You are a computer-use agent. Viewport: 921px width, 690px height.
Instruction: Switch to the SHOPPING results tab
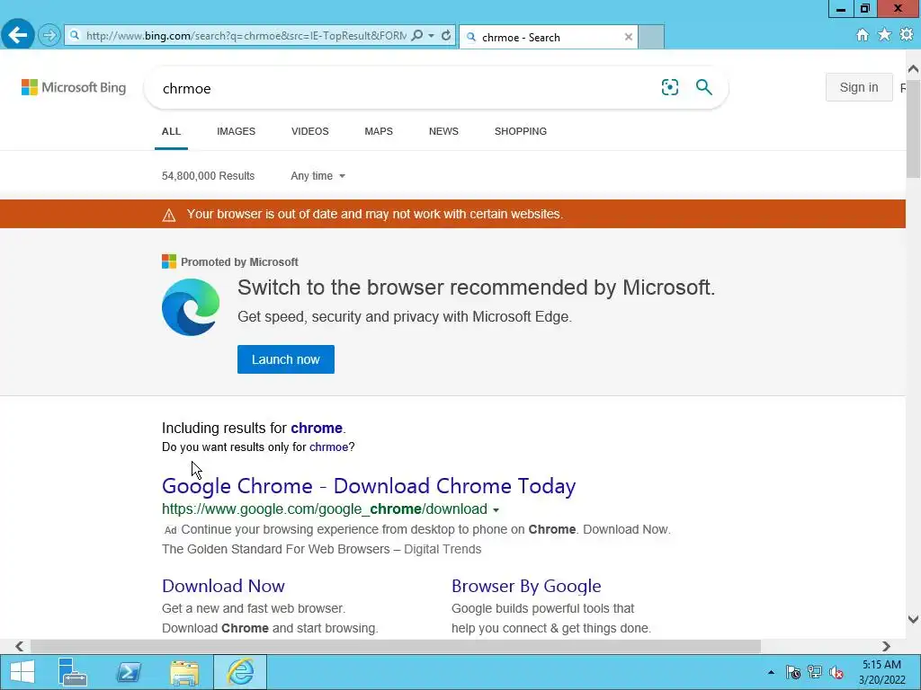click(521, 131)
